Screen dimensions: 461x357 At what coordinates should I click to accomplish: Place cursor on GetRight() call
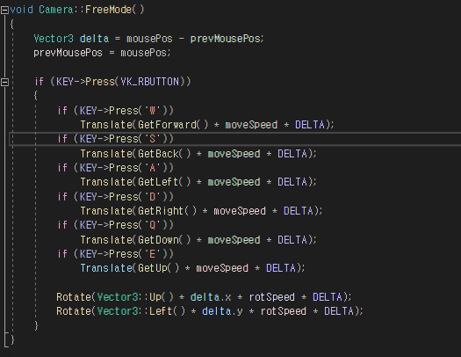tap(168, 211)
